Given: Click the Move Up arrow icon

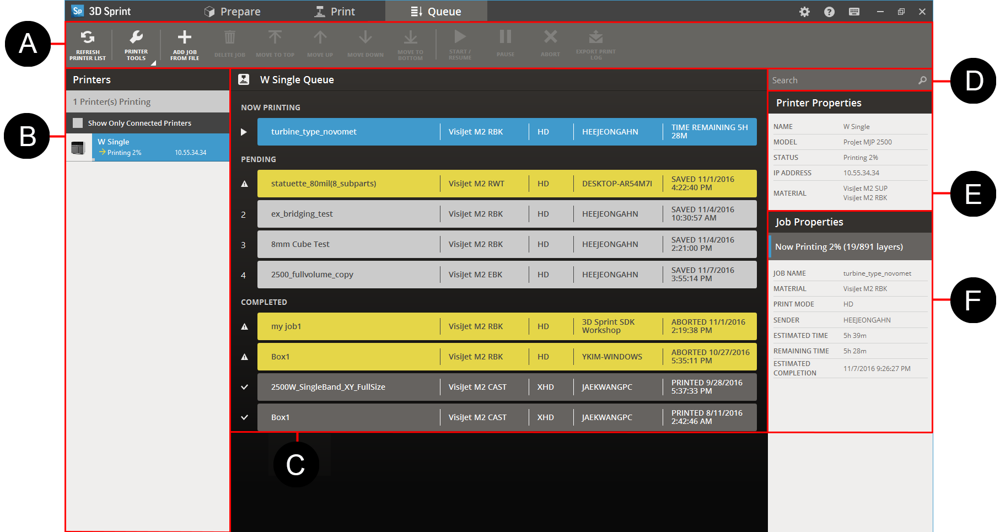Looking at the screenshot, I should (x=320, y=37).
